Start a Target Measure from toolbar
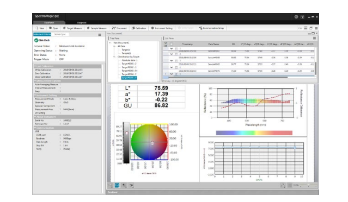Viewport: 348px width, 202px height. (x=72, y=28)
